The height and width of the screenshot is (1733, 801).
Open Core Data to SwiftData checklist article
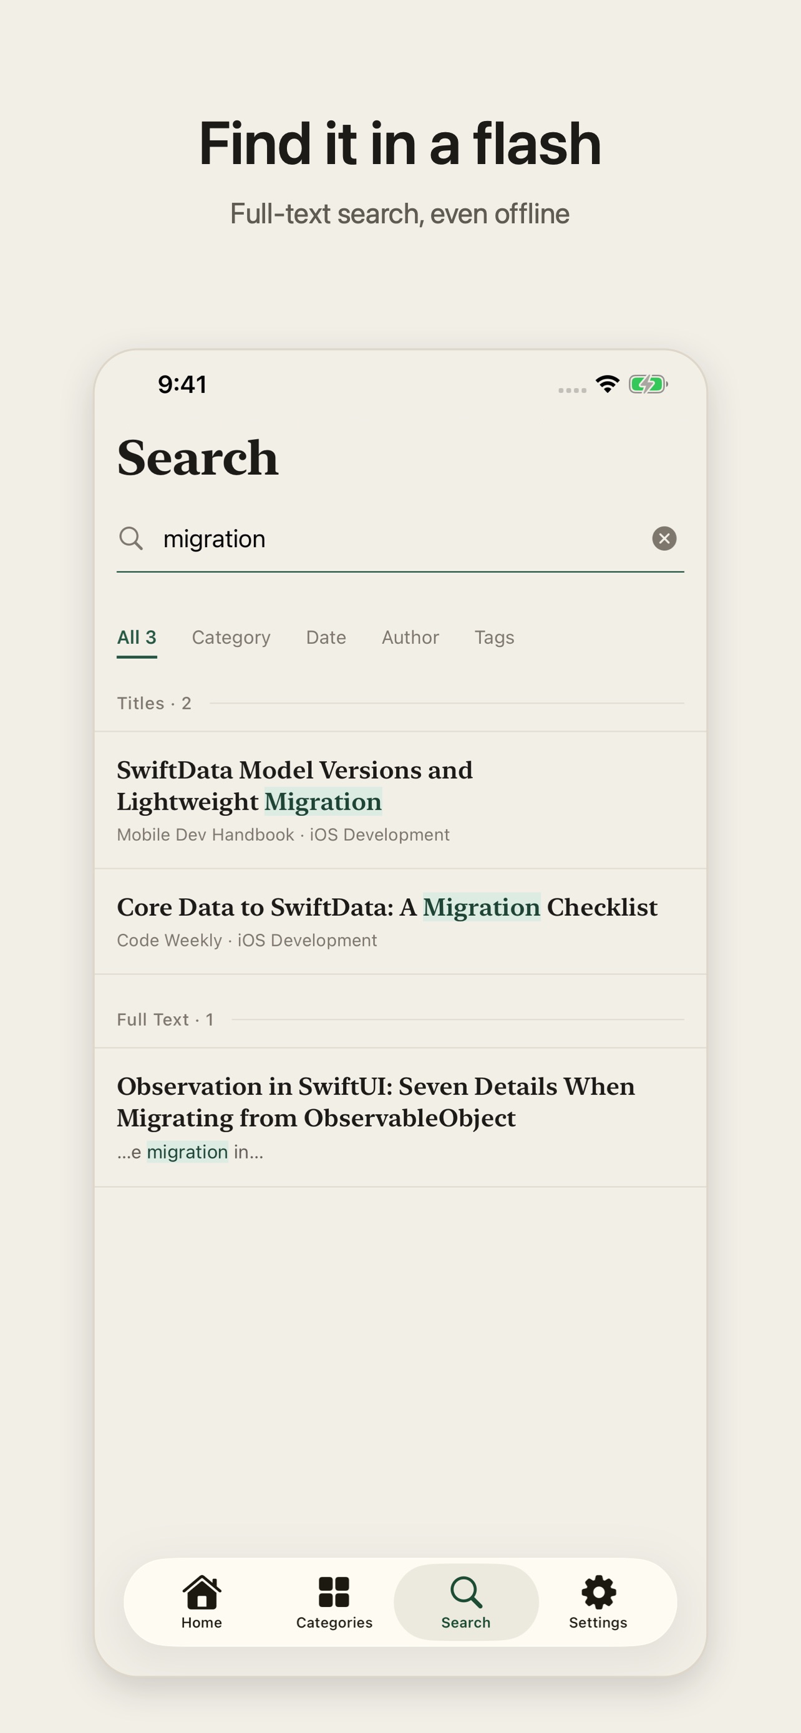coord(400,921)
